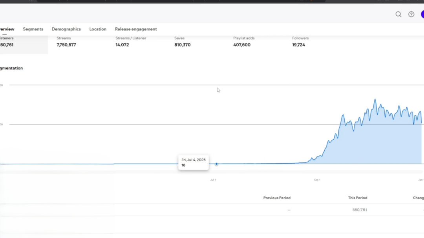Click the This Period column header
424x238 pixels.
pos(357,198)
